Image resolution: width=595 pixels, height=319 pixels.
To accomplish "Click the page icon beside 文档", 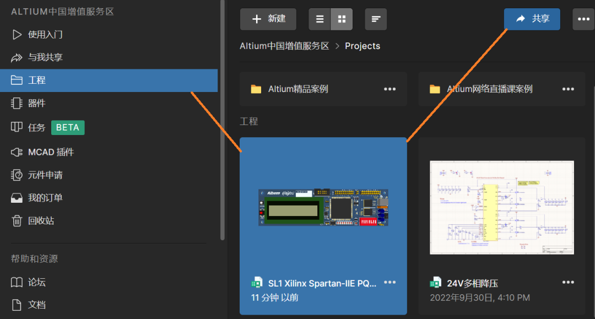I will (x=17, y=305).
